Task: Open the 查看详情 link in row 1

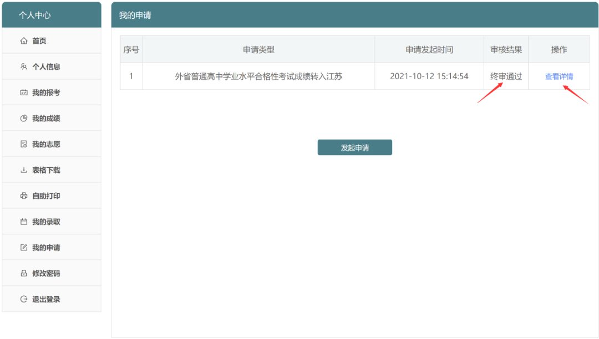Action: pyautogui.click(x=559, y=76)
